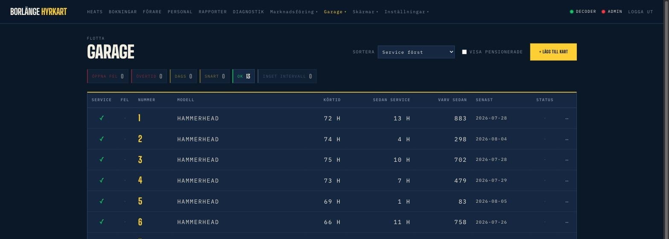Open the row menu for kart 5
The image size is (669, 239).
tap(567, 201)
